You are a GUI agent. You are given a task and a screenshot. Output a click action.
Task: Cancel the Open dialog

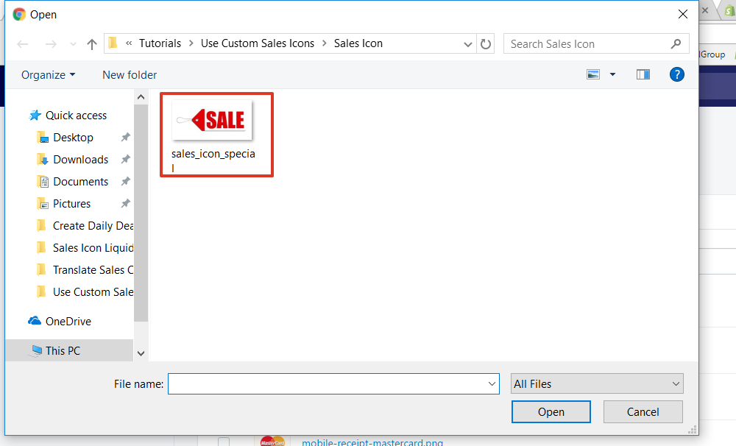coord(643,411)
